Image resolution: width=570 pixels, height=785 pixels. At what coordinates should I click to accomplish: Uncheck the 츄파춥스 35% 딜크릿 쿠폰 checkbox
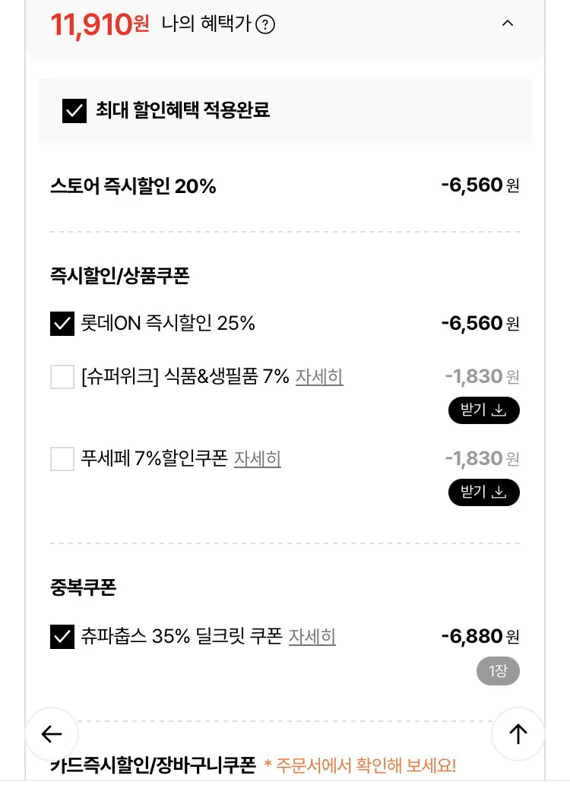pos(62,636)
